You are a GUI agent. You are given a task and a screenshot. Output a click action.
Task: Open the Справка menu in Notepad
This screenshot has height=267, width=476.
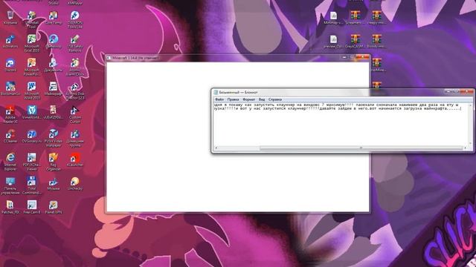275,99
